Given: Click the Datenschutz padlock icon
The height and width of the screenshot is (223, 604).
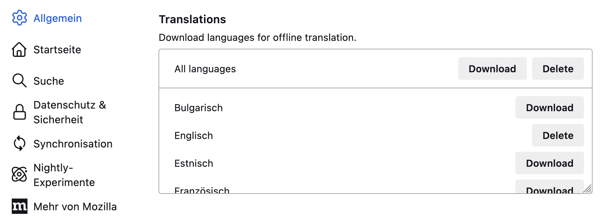Looking at the screenshot, I should pos(19,112).
